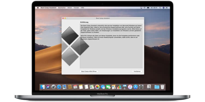Click Boot Camp-Hilfe öffnen button
The image size is (205, 102).
89,72
